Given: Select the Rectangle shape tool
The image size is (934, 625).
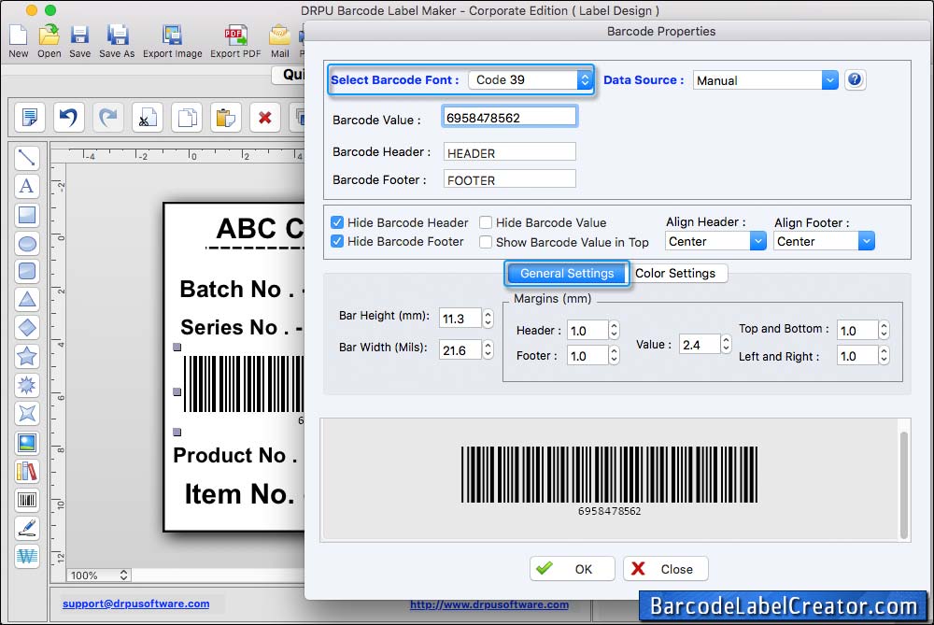Looking at the screenshot, I should [x=27, y=215].
